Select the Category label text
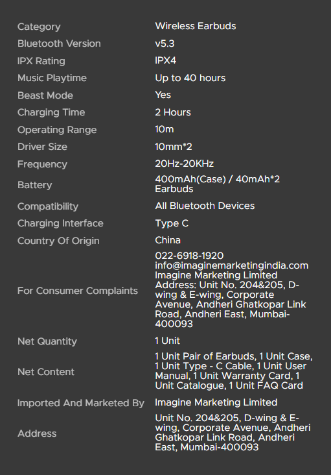The width and height of the screenshot is (331, 475). click(39, 27)
